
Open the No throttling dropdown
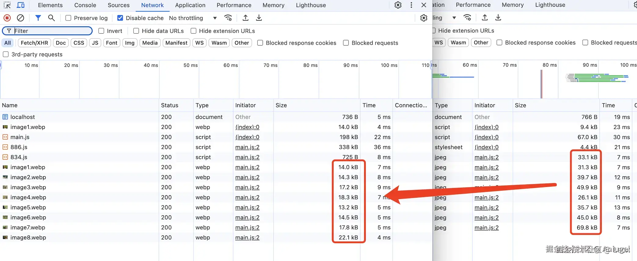pyautogui.click(x=193, y=18)
